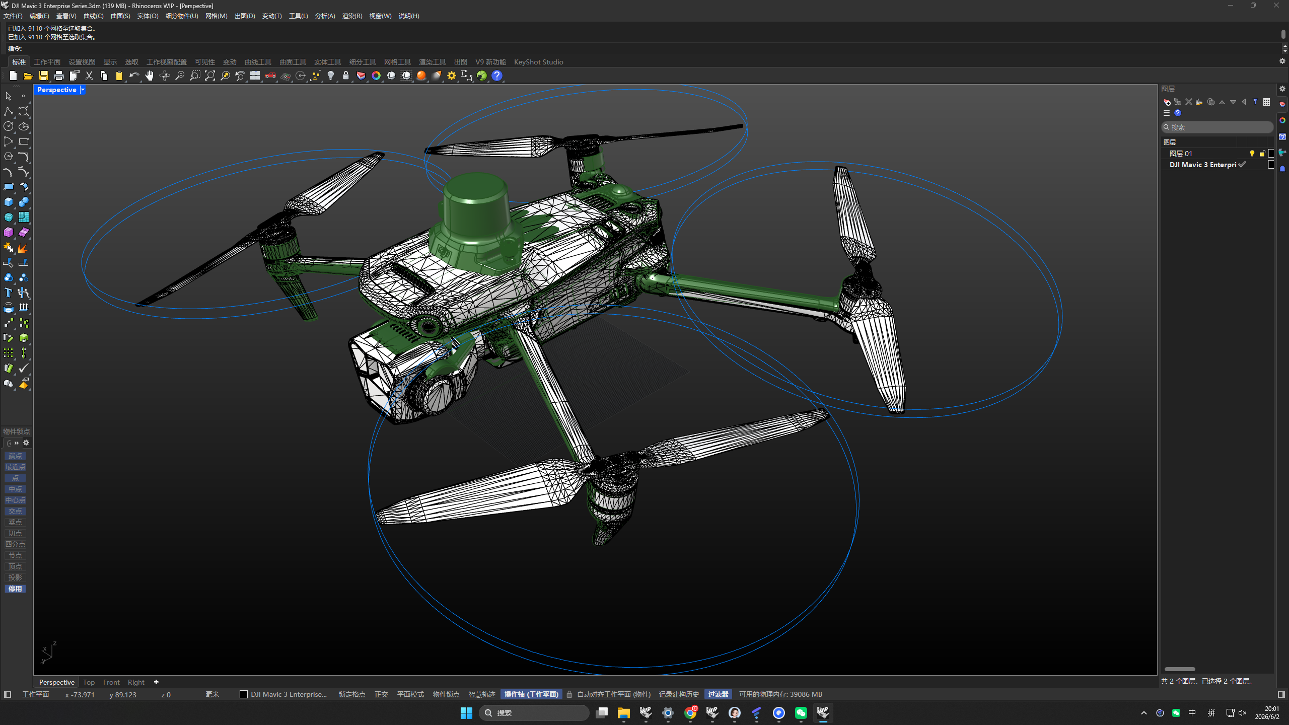This screenshot has width=1289, height=725.
Task: Toggle 交点 (Intersection) object snap
Action: coord(15,511)
